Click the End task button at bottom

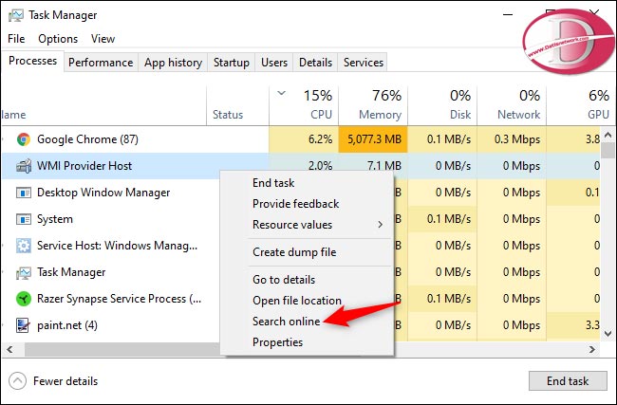point(568,380)
